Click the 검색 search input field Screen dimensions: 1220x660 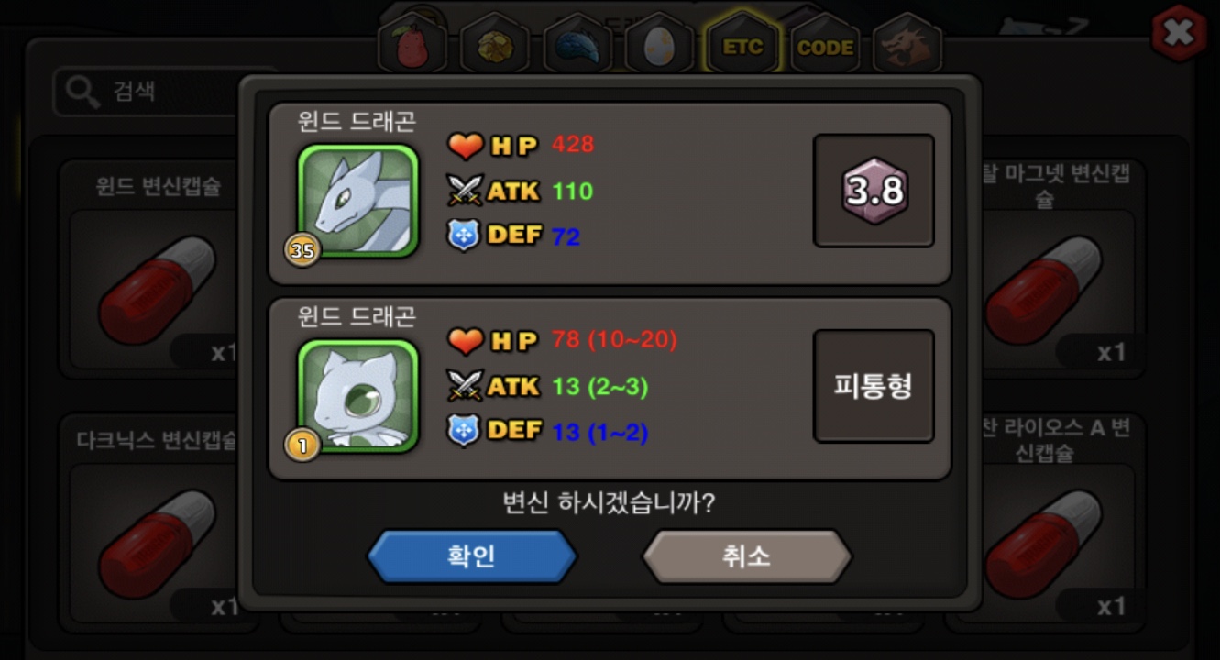[x=147, y=91]
